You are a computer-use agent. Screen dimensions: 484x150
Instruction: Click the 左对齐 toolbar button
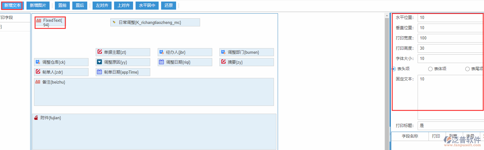click(102, 5)
